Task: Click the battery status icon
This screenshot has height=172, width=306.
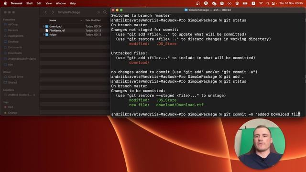Action: (245, 3)
